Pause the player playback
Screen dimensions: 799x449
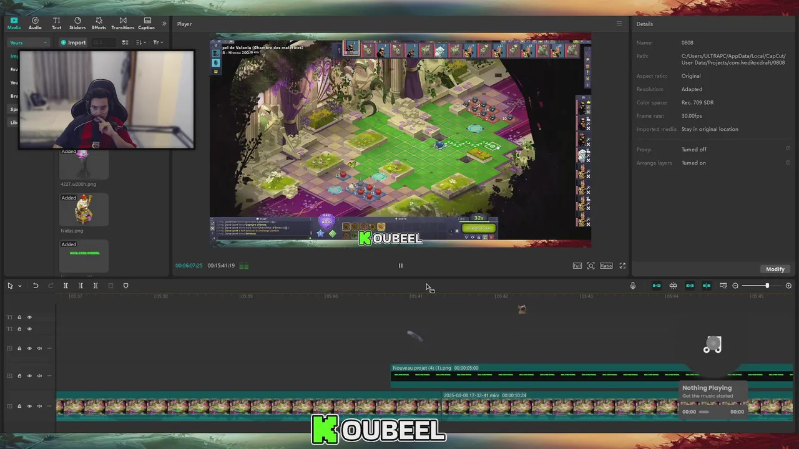[x=401, y=266]
